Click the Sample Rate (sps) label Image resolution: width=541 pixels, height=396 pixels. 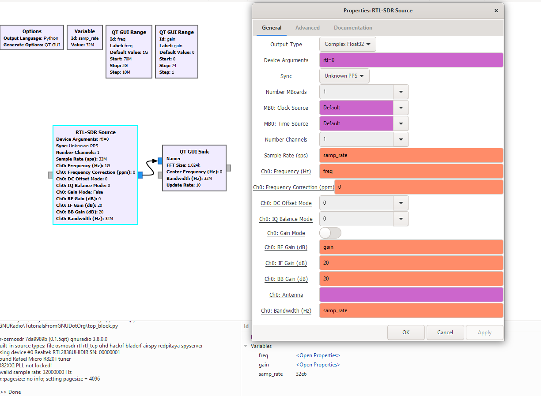point(286,155)
